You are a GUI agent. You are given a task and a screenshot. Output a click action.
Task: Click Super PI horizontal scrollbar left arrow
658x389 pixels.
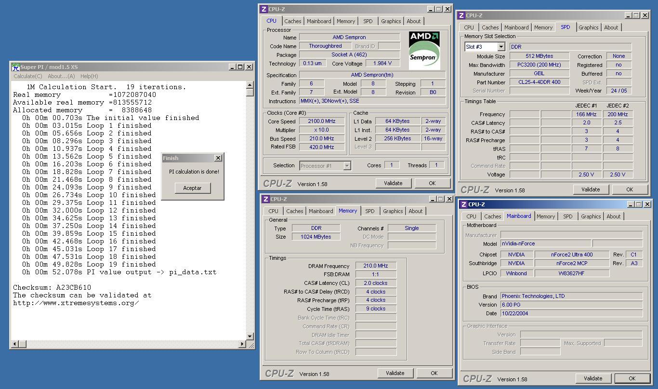(x=14, y=344)
